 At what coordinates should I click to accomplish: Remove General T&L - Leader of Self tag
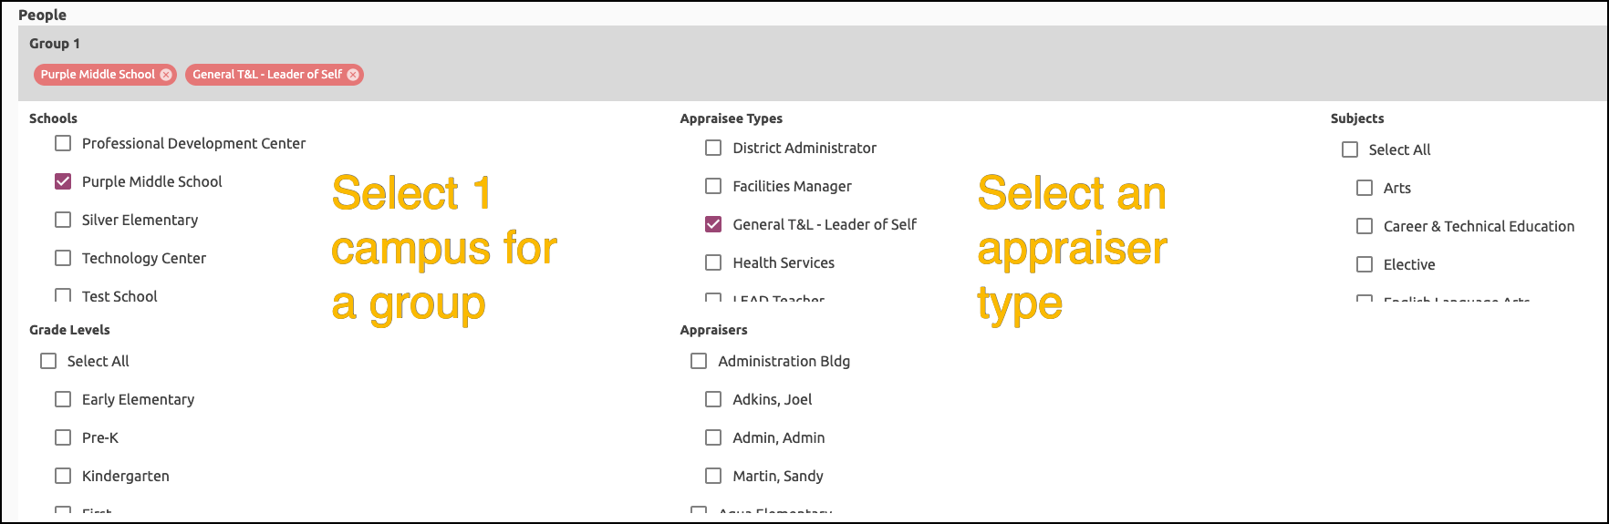[353, 75]
